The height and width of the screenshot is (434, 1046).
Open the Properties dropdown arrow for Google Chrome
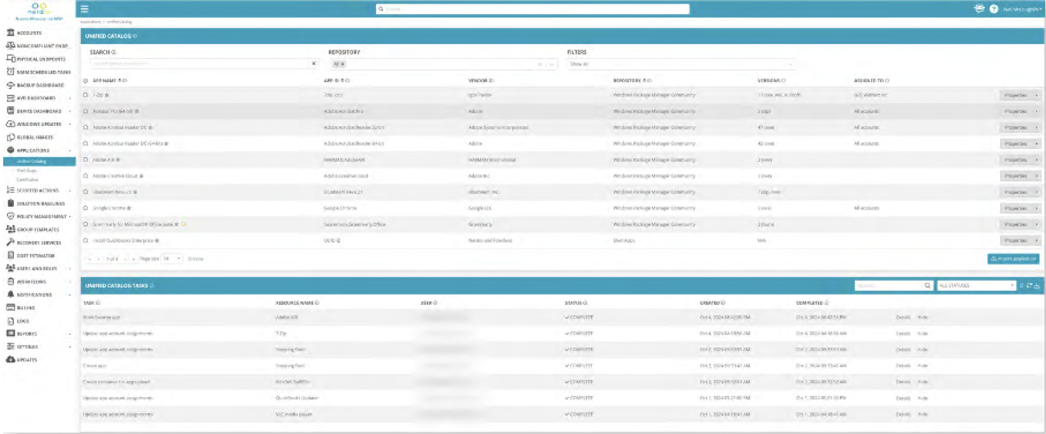pos(1036,208)
